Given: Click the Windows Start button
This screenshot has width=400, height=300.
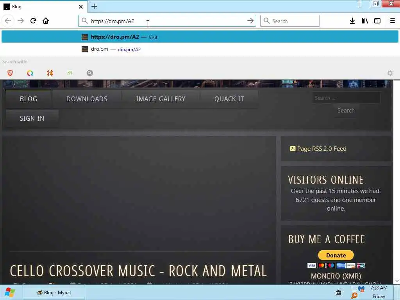Looking at the screenshot, I should pyautogui.click(x=10, y=292).
